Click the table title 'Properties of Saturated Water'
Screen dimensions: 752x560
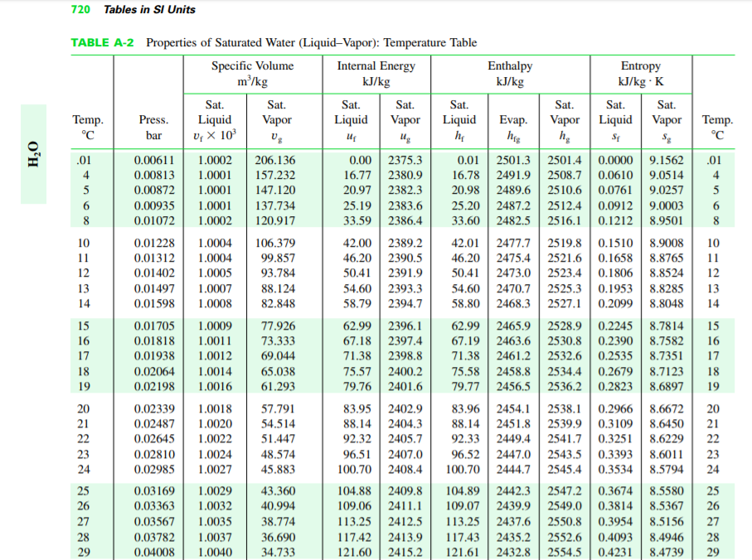[x=311, y=43]
